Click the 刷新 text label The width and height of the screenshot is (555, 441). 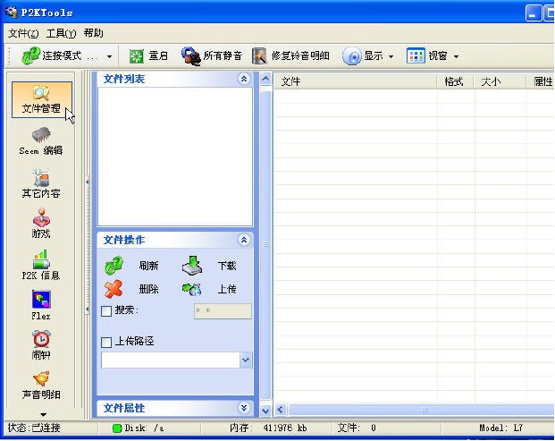click(148, 266)
